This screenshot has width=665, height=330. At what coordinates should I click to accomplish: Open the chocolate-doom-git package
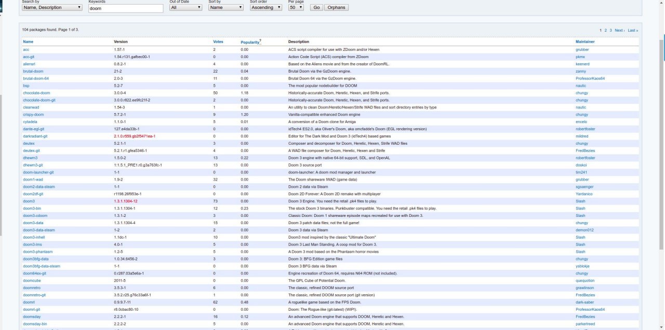pos(39,100)
